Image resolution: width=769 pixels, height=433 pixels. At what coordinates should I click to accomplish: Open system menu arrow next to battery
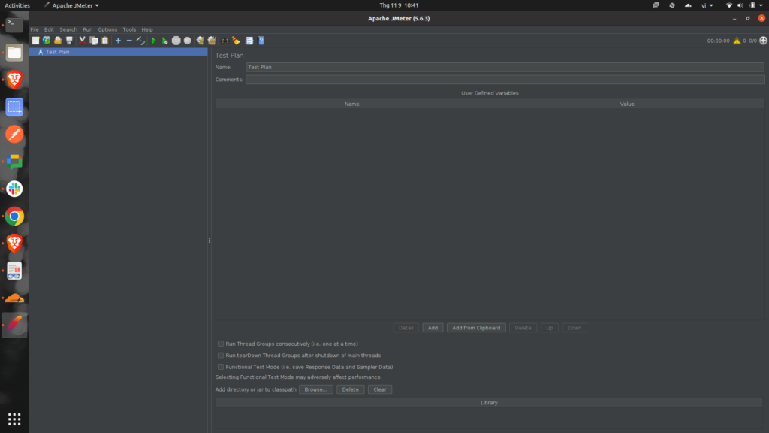coord(760,5)
